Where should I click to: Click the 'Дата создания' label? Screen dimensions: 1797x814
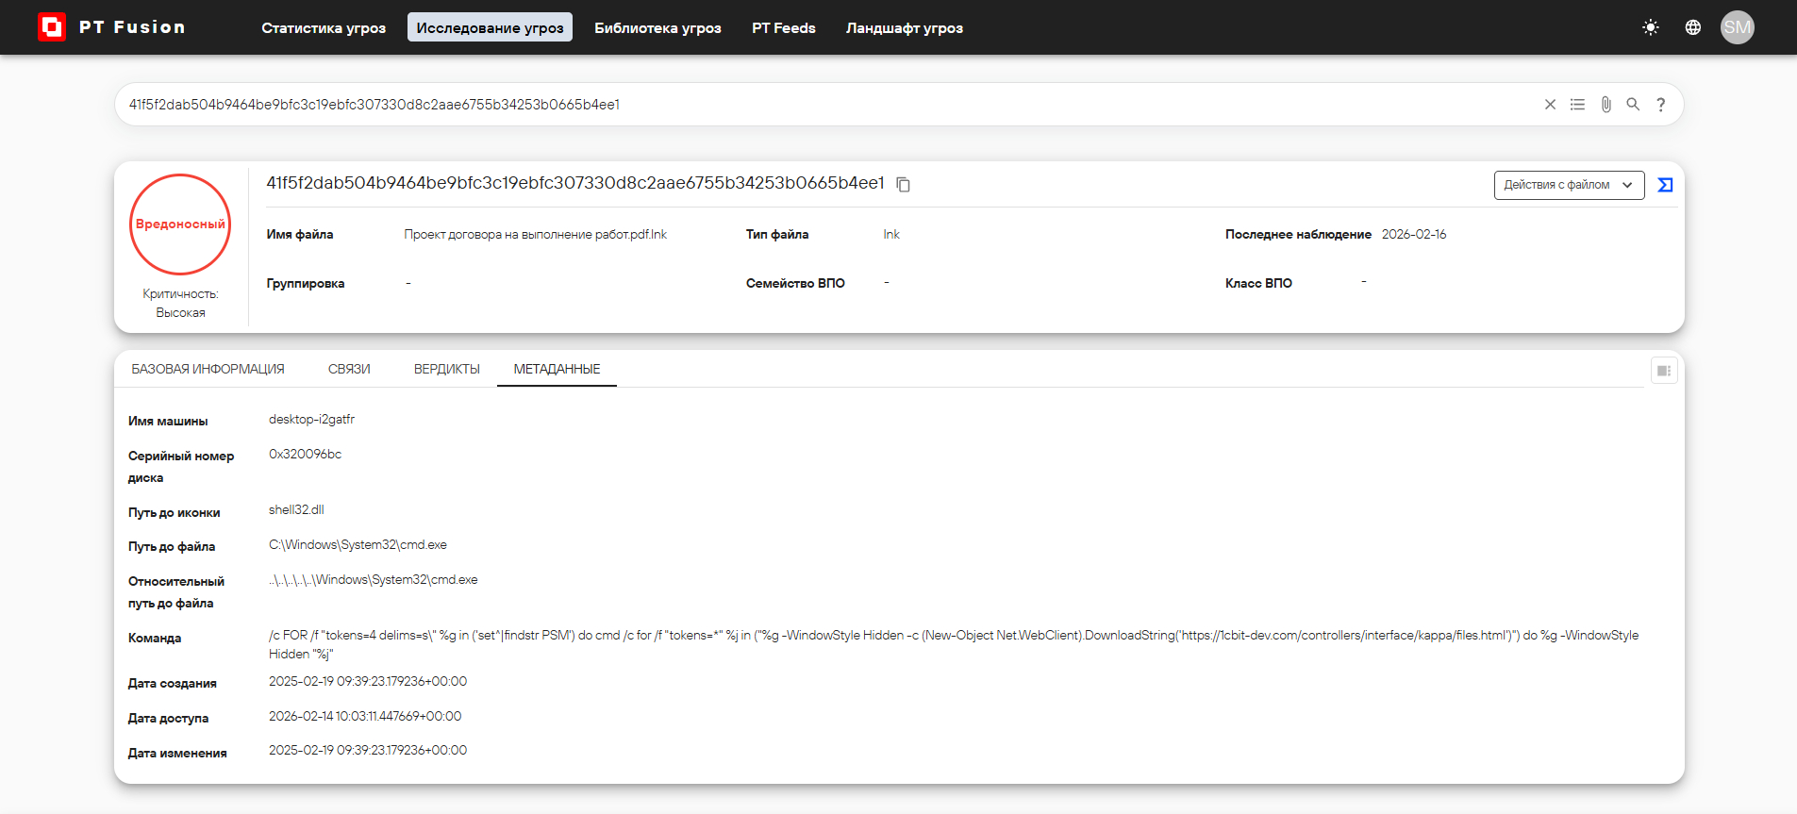coord(173,683)
